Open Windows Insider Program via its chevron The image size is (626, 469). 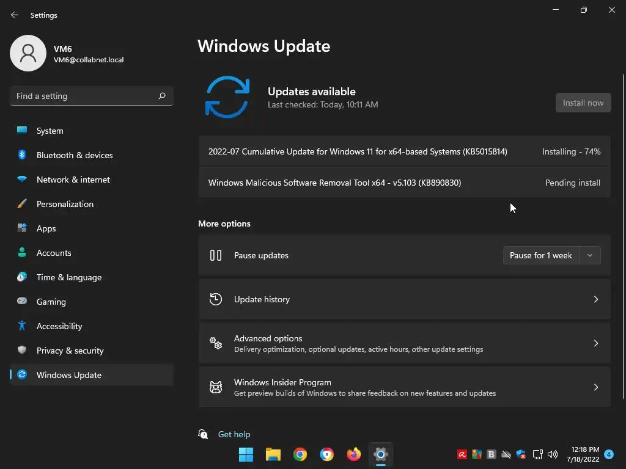(x=595, y=387)
